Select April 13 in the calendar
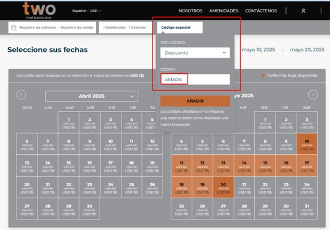Screen dimensions: 330x230 coord(27,166)
